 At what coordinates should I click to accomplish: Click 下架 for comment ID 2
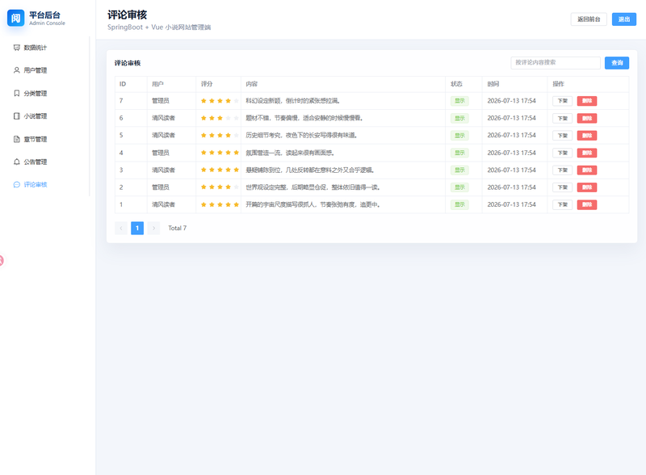click(x=562, y=187)
